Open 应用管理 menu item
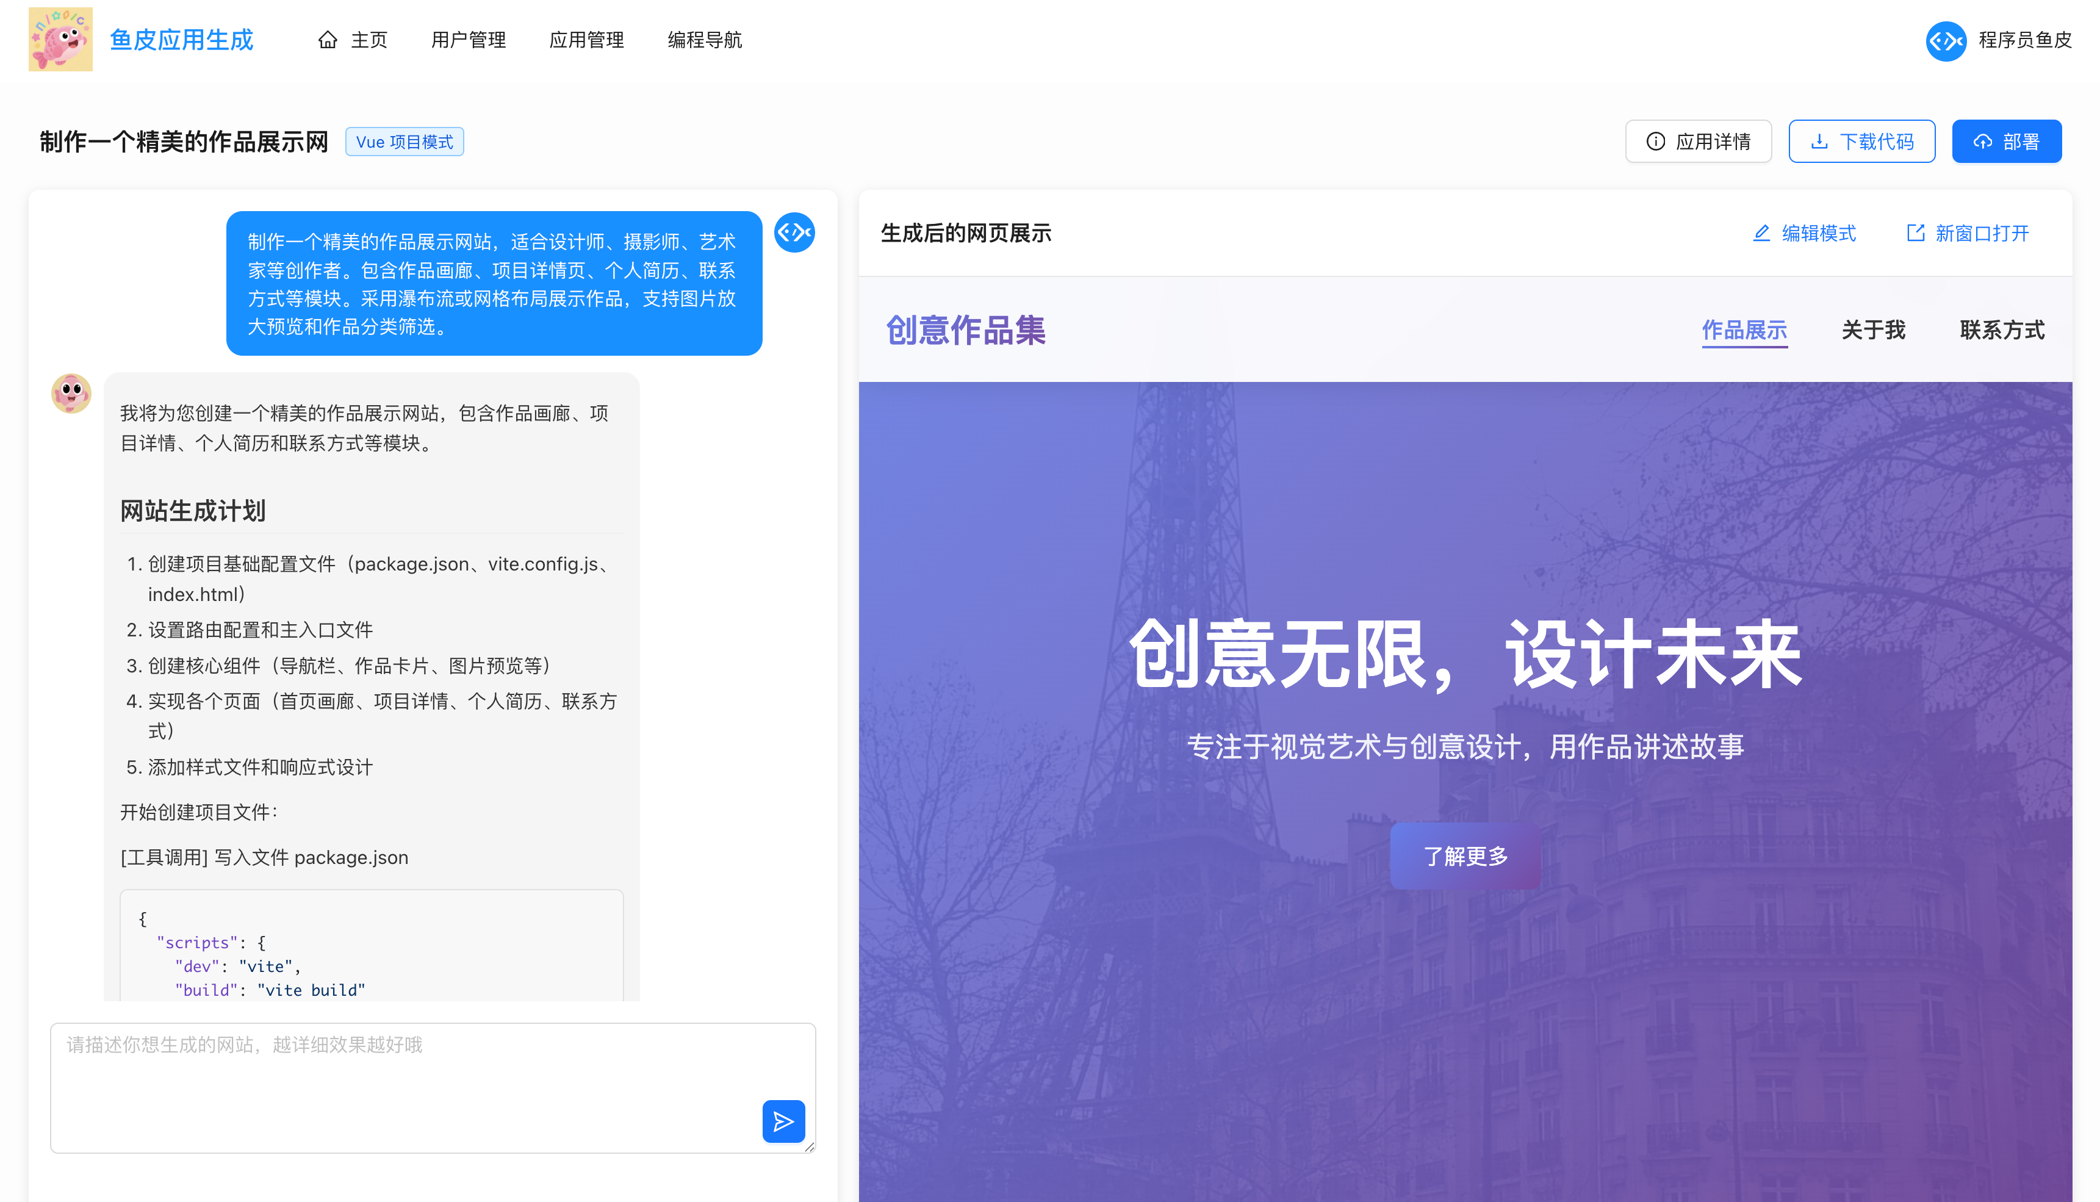The width and height of the screenshot is (2100, 1202). coord(586,40)
